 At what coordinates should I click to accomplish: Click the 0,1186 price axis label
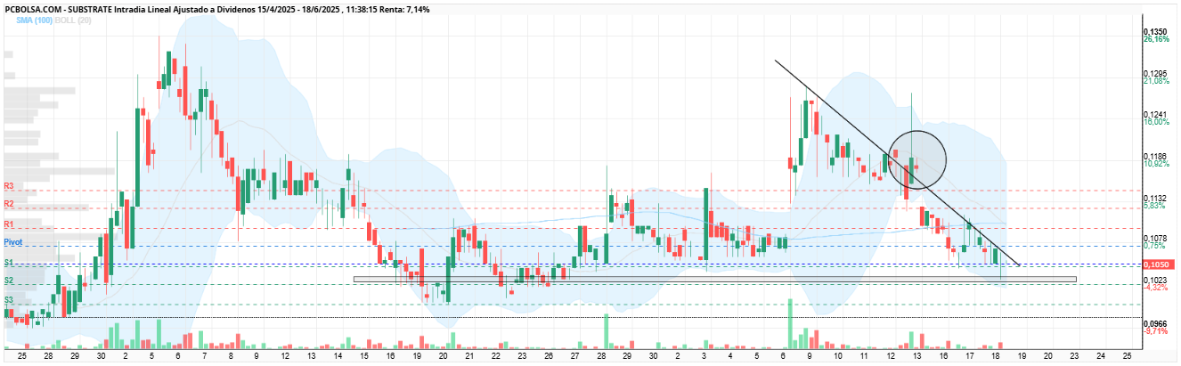point(1155,156)
